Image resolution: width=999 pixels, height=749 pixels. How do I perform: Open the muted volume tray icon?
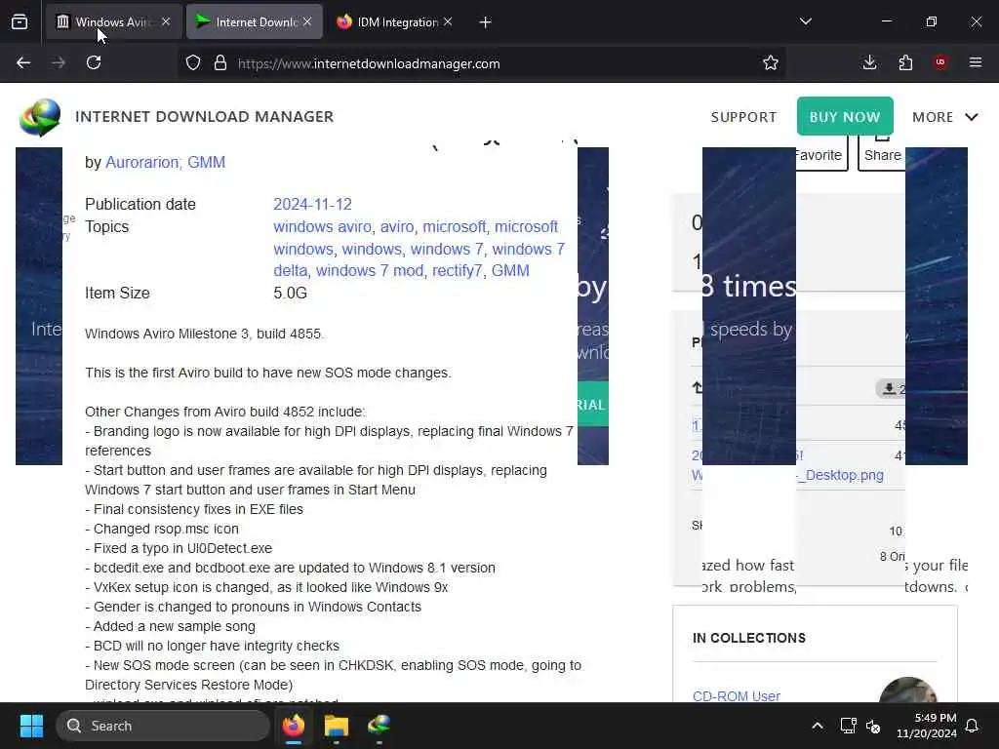pos(873,726)
